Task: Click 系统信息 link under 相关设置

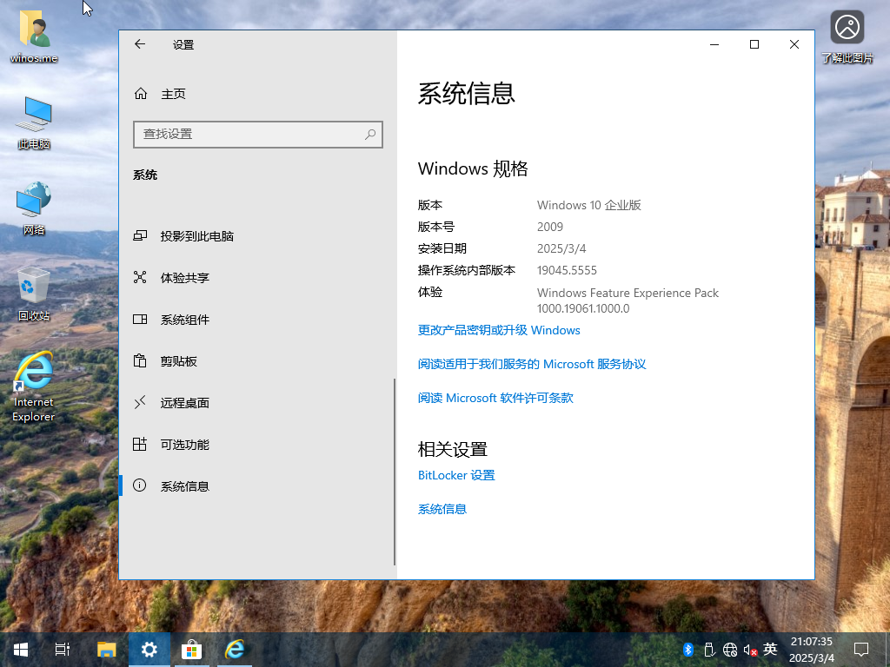Action: coord(442,509)
